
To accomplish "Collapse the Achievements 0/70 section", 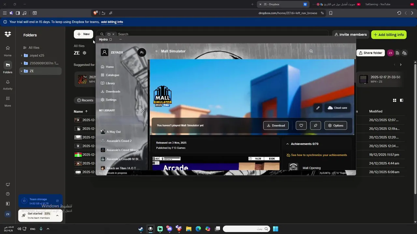I will 287,144.
